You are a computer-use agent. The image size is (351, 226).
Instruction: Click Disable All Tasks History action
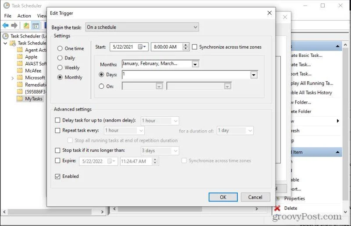tap(312, 93)
